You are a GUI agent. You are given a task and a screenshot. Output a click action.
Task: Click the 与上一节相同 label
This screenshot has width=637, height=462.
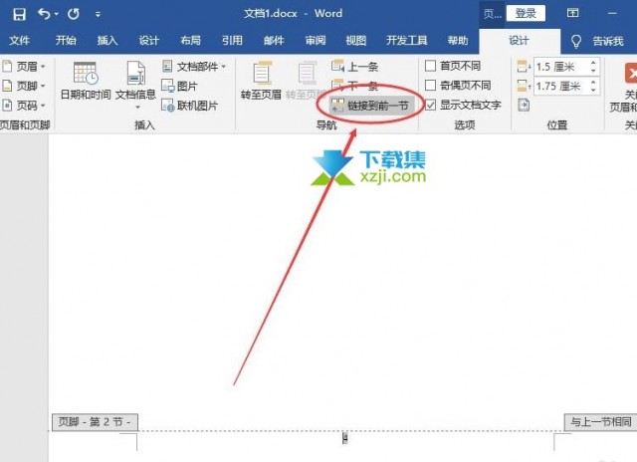click(x=600, y=422)
